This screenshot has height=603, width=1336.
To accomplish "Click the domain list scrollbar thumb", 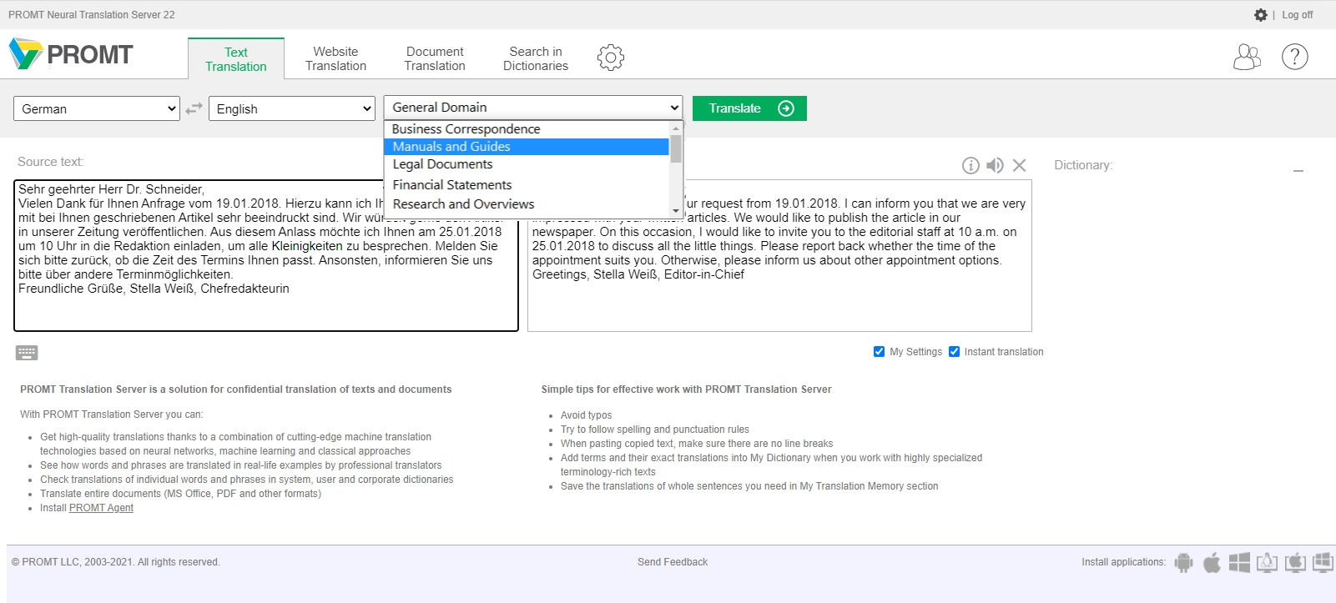I will pyautogui.click(x=676, y=148).
